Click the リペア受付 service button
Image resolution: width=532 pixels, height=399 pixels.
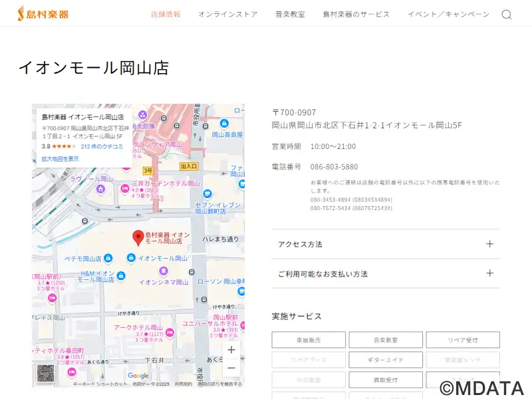click(463, 340)
